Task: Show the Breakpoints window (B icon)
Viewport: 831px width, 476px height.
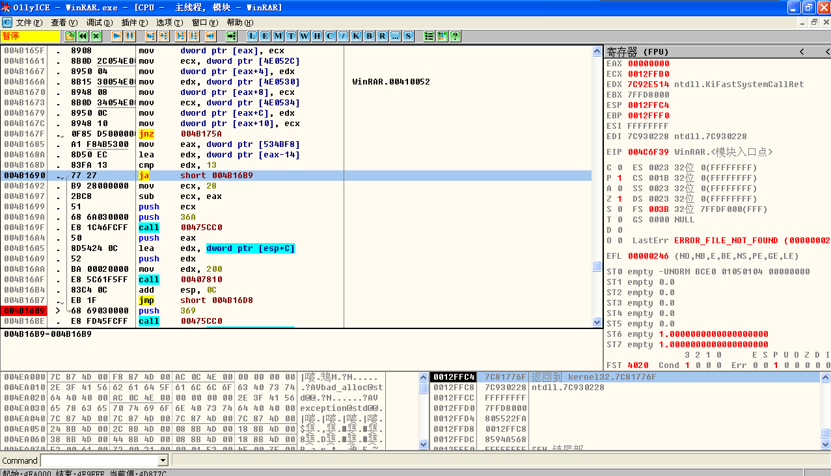Action: pyautogui.click(x=369, y=36)
